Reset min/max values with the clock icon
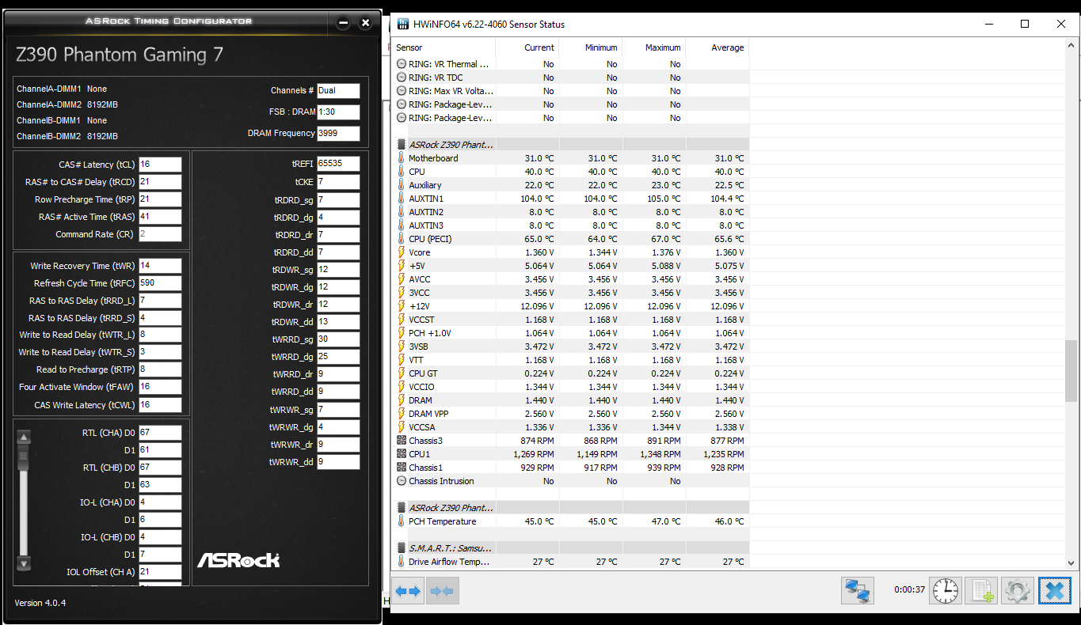This screenshot has width=1081, height=625. tap(945, 590)
